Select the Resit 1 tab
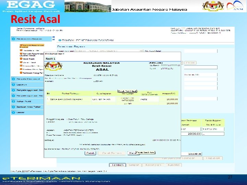This screenshot has width=247, height=185. tap(50, 59)
